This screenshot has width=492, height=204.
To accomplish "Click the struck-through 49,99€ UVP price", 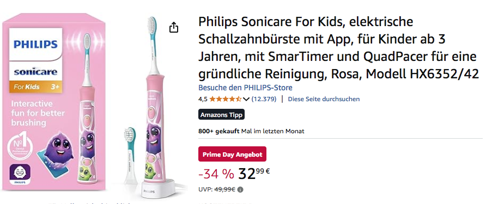I will coord(225,190).
